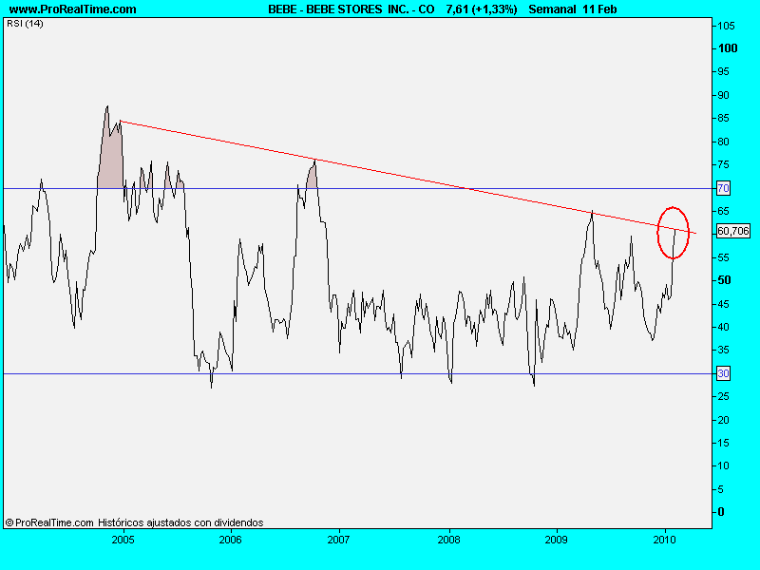Click the 11 Feb date label
This screenshot has width=760, height=570.
point(599,9)
